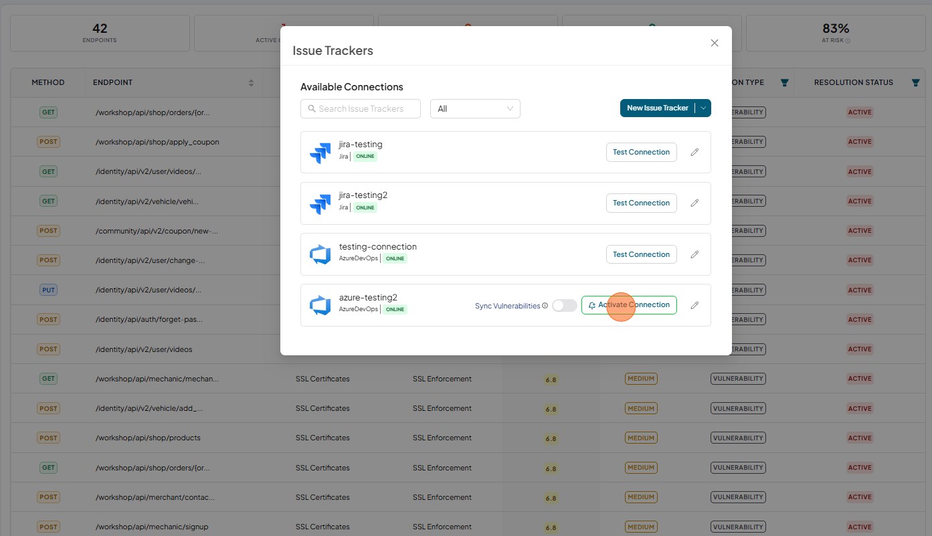Open filter icon beside ON TYPE header
Image resolution: width=932 pixels, height=536 pixels.
pos(785,83)
